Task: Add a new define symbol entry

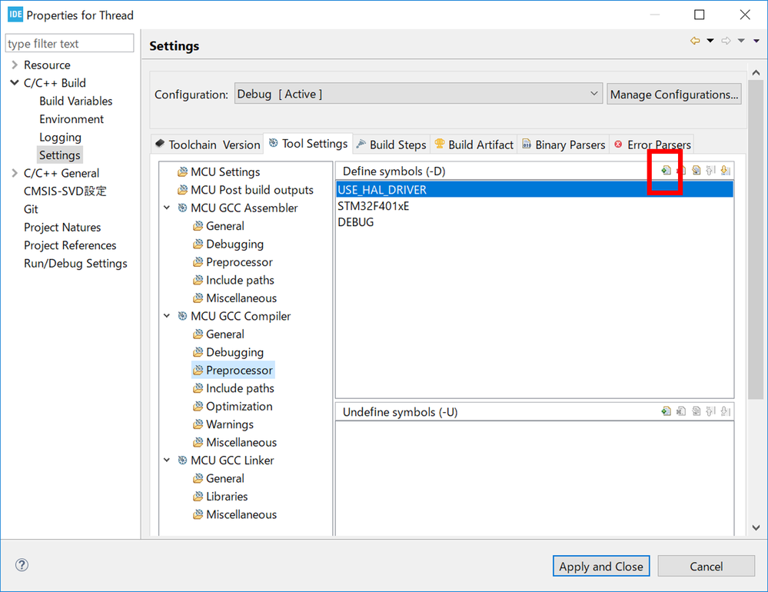Action: click(x=666, y=171)
